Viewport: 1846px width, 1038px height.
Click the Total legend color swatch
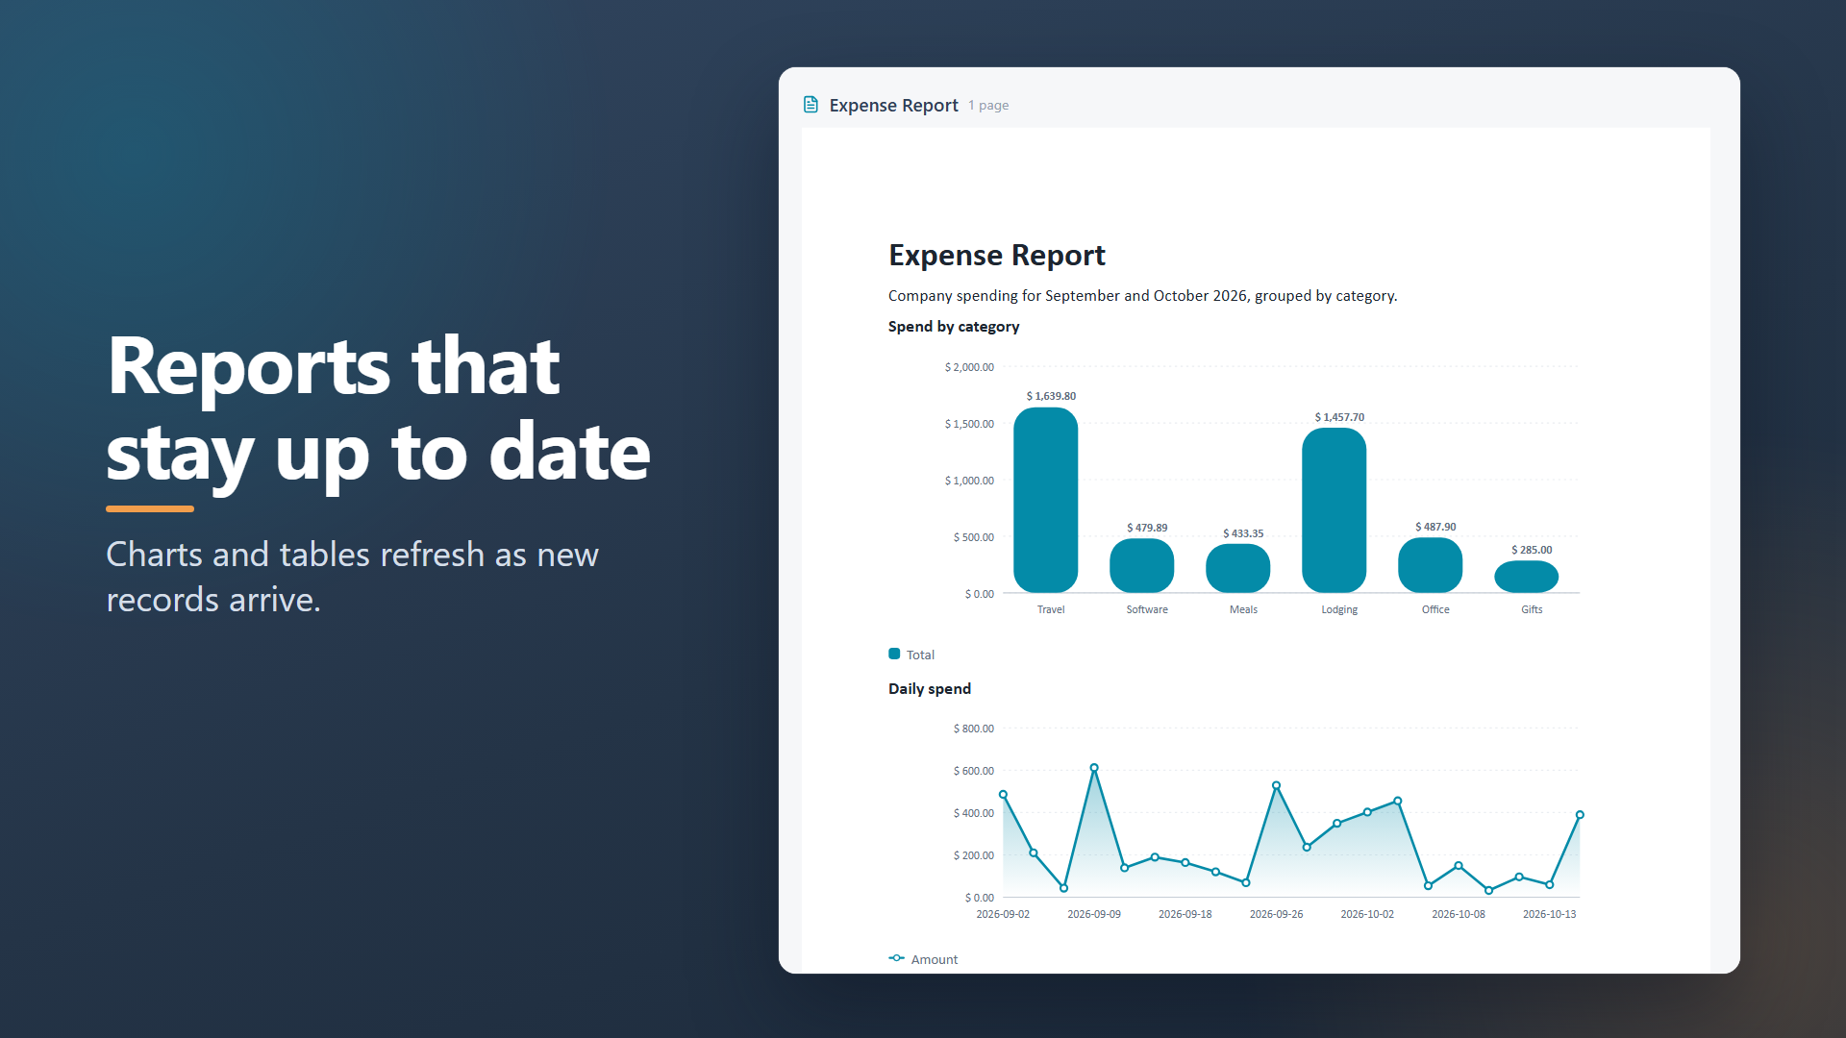coord(894,654)
